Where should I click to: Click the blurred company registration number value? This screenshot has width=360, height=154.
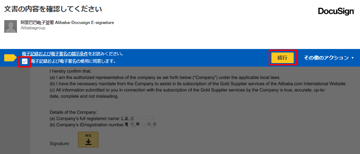coord(141,125)
